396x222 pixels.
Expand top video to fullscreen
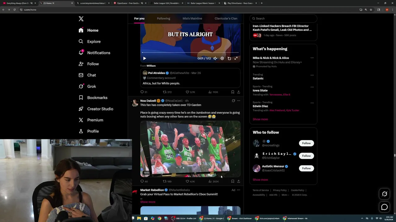[x=236, y=58]
